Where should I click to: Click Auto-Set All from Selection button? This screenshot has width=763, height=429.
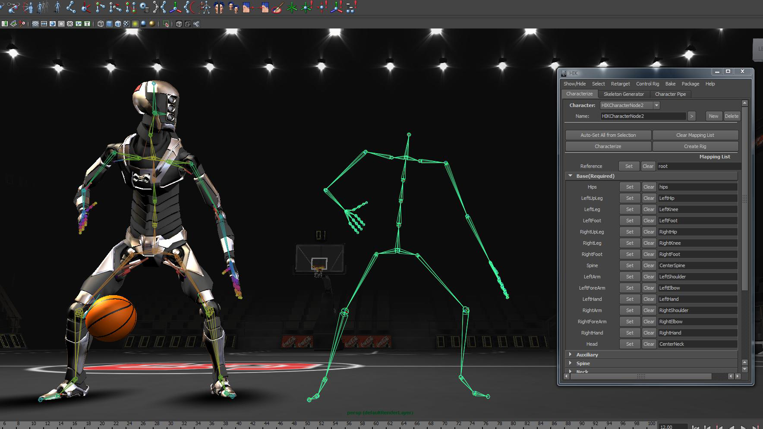[x=608, y=135]
